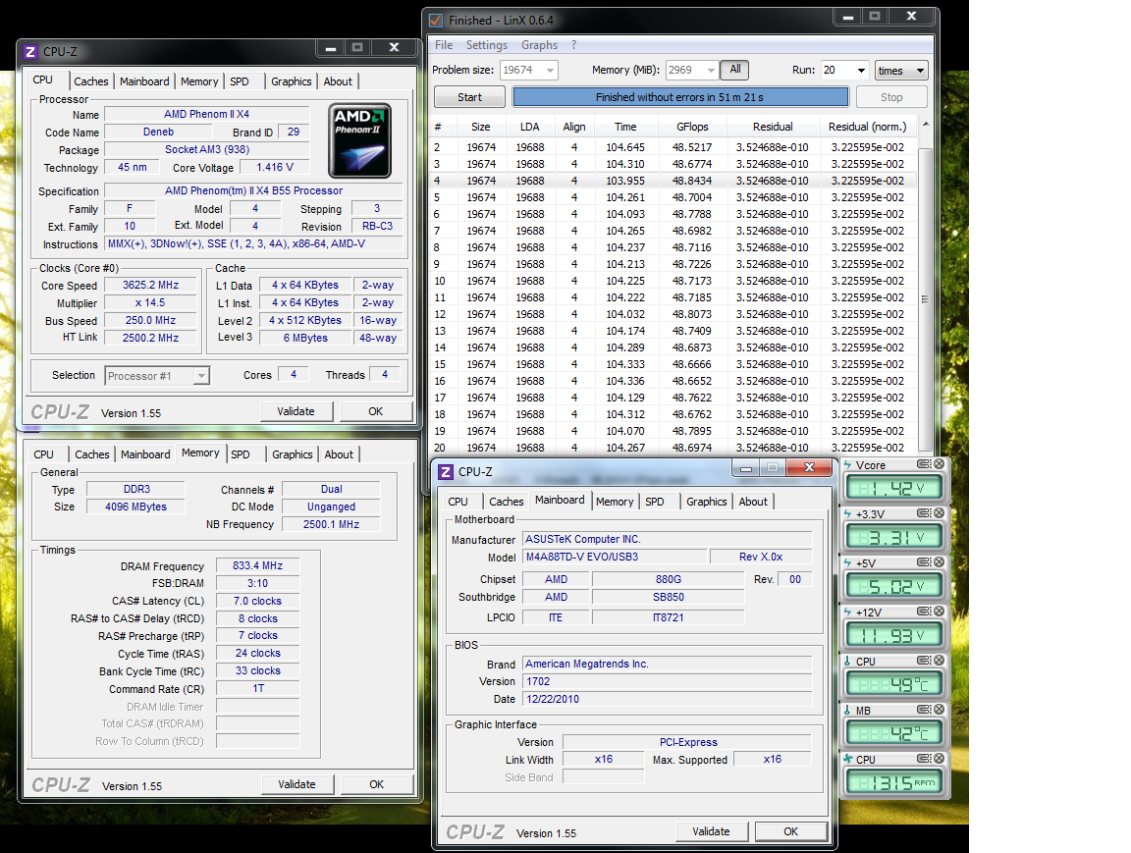Close the CPU fan RPM gadget
Viewport: 1131px width, 853px height.
[940, 759]
